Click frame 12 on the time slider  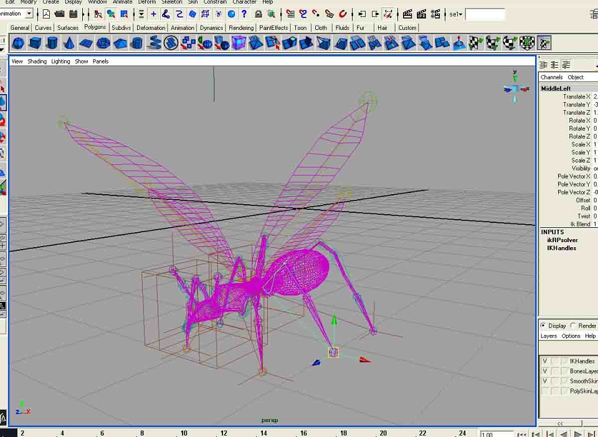[x=224, y=433]
